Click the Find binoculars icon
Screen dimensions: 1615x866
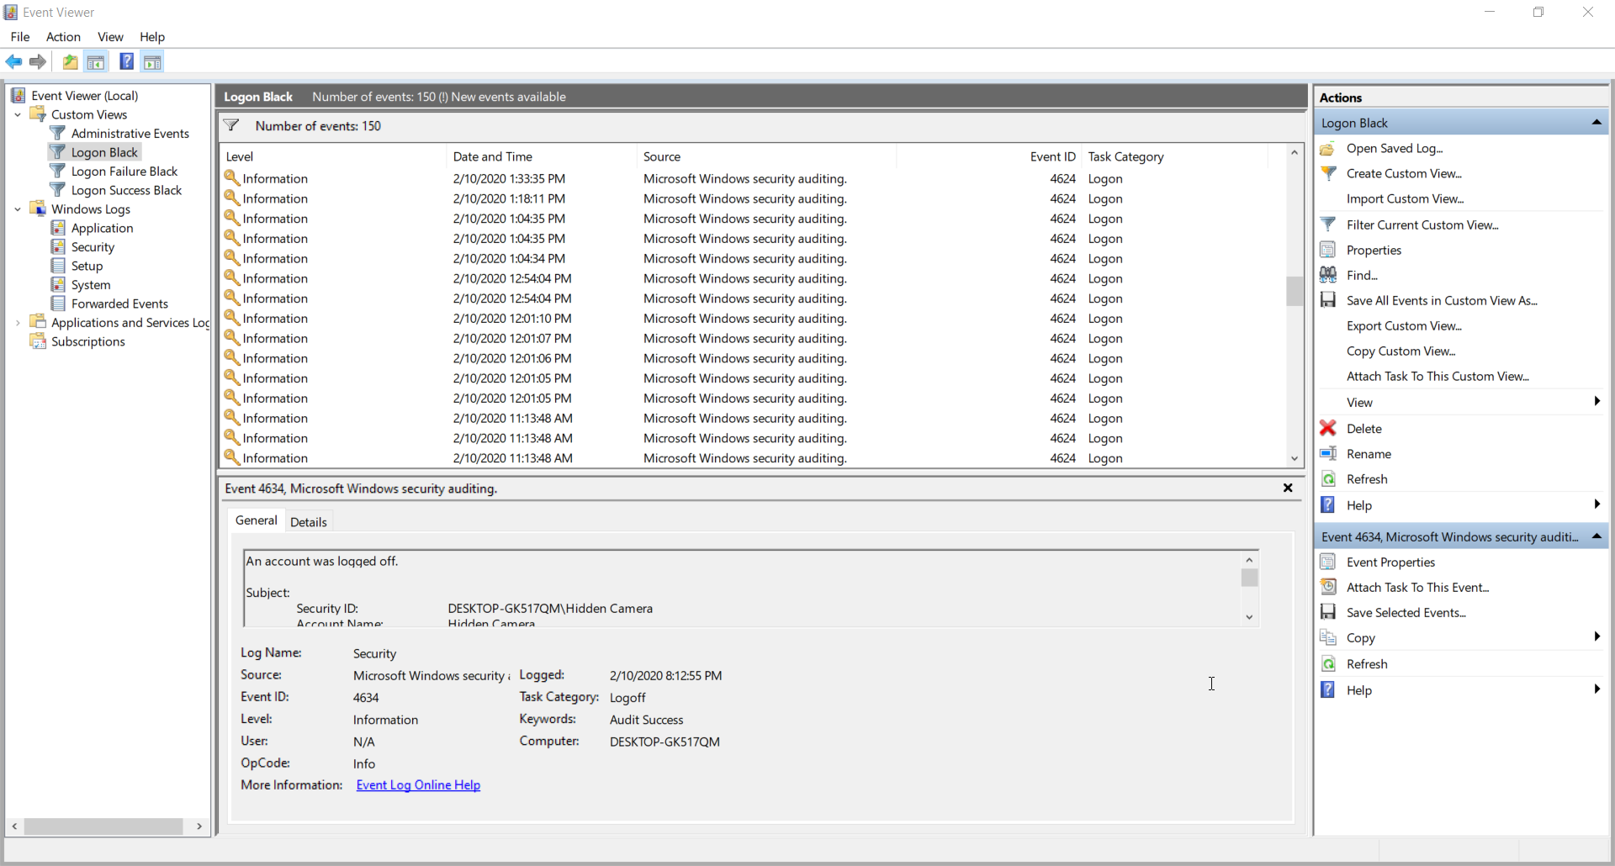[x=1328, y=275]
